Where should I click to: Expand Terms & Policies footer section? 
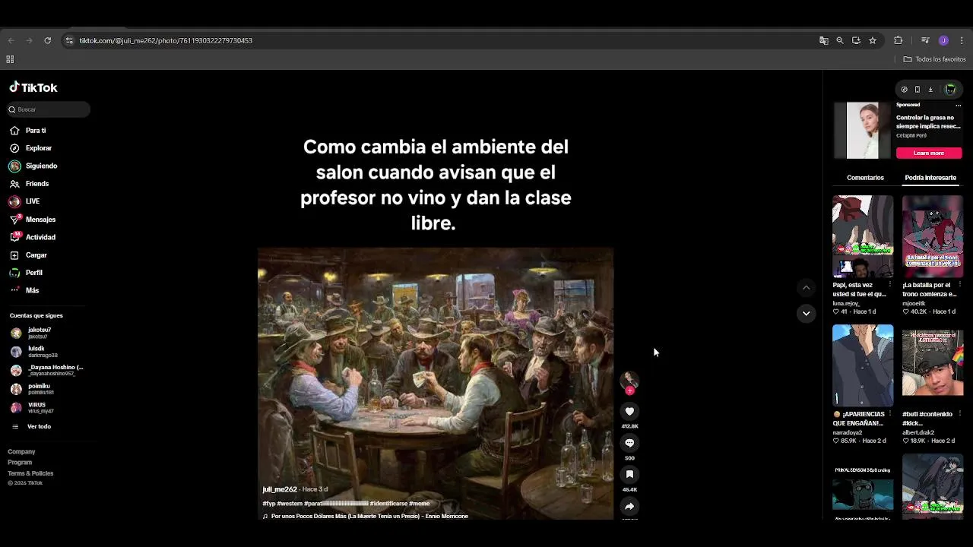tap(30, 473)
